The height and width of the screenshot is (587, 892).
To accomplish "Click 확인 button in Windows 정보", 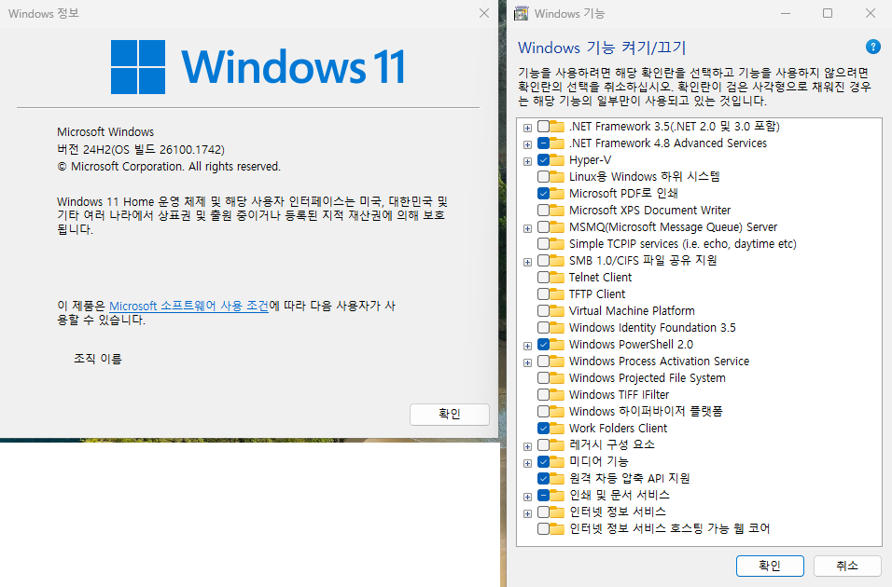I will (x=450, y=415).
